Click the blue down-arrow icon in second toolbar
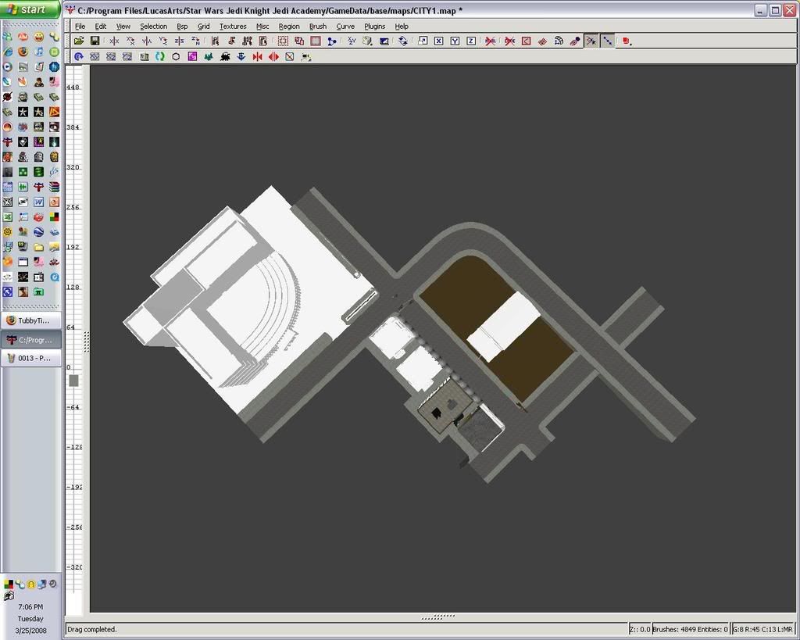Viewport: 800px width, 640px height. tap(241, 57)
